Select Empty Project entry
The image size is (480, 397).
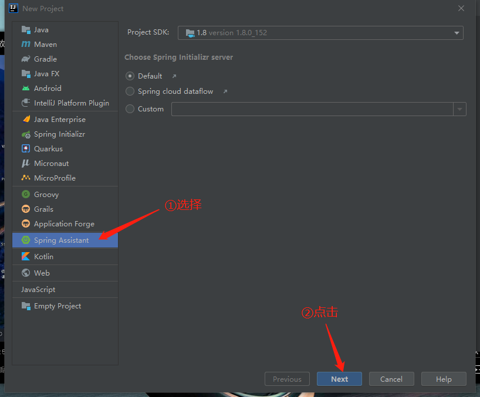coord(65,306)
